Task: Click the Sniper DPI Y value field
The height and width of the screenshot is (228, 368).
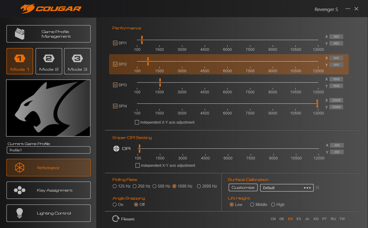Action: (x=337, y=152)
